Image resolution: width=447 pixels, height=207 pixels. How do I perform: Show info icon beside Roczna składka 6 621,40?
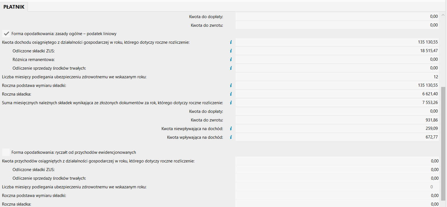pyautogui.click(x=231, y=94)
